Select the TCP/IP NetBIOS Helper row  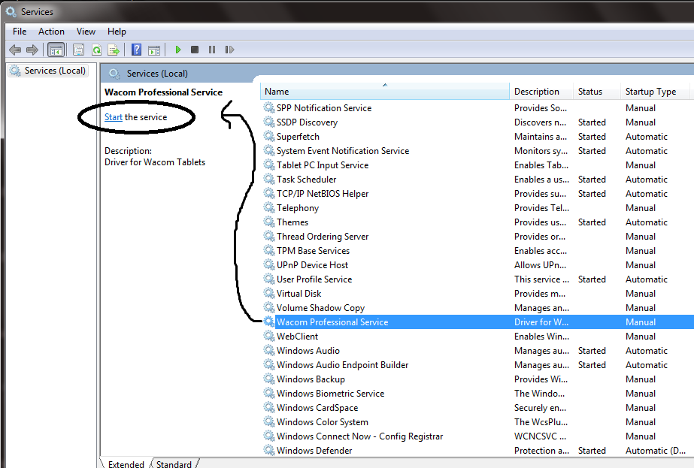477,193
